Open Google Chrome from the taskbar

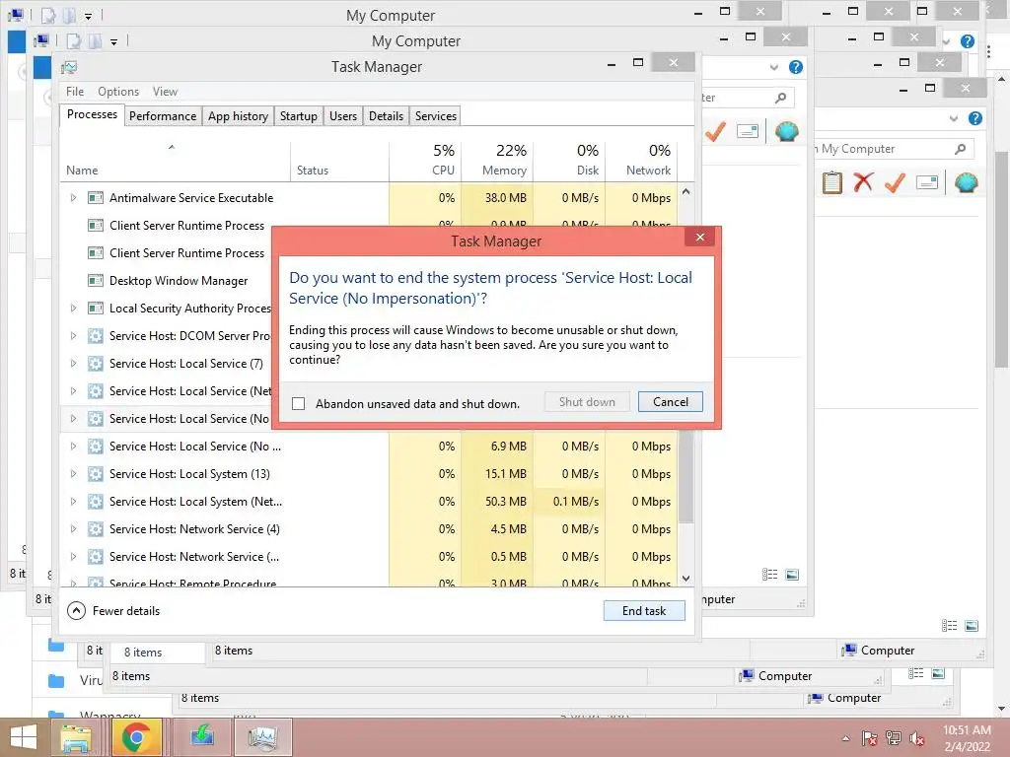136,737
